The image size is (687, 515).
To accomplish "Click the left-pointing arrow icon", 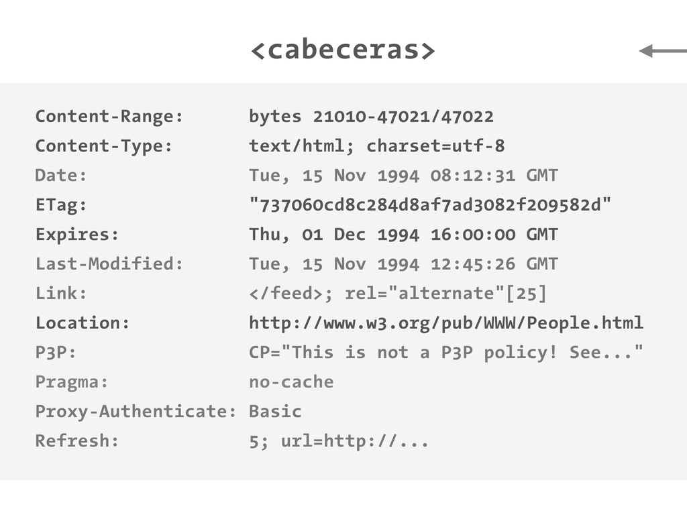I will (662, 51).
